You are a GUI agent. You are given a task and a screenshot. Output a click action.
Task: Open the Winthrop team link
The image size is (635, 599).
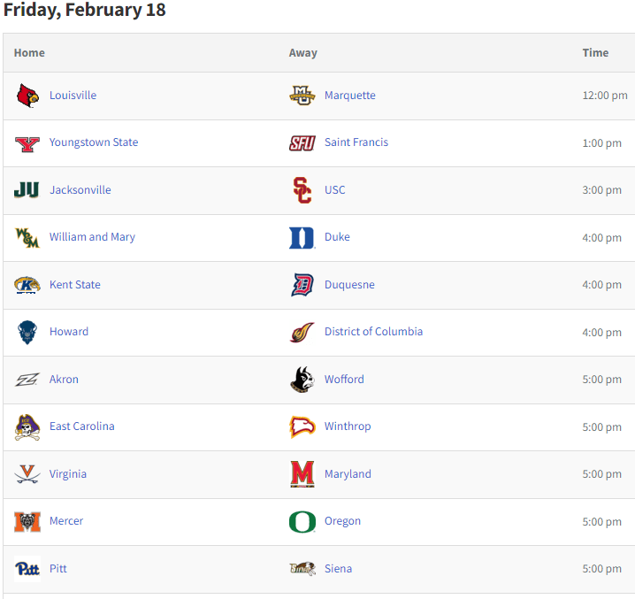[x=348, y=426]
